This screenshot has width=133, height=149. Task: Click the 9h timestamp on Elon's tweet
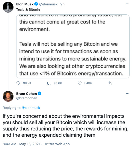62,4
